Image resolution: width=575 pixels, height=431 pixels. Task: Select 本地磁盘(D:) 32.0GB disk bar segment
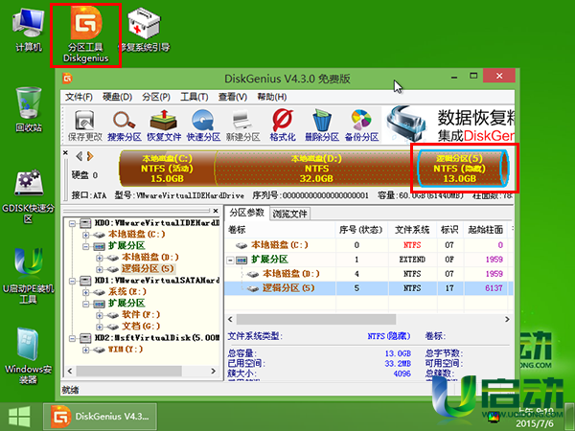[316, 169]
